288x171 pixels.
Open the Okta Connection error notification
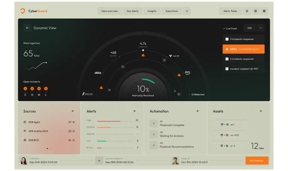click(x=243, y=49)
